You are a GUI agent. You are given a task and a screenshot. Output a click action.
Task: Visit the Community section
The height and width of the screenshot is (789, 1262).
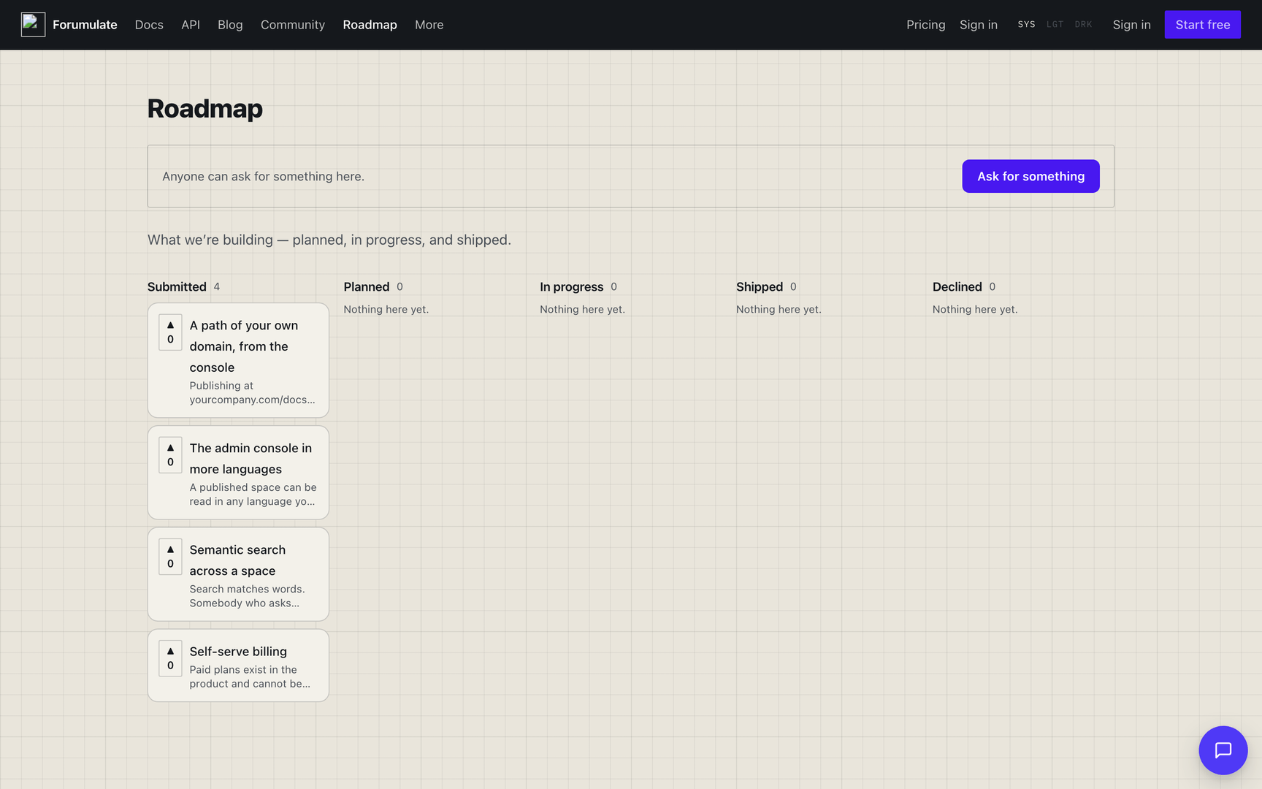pyautogui.click(x=293, y=25)
